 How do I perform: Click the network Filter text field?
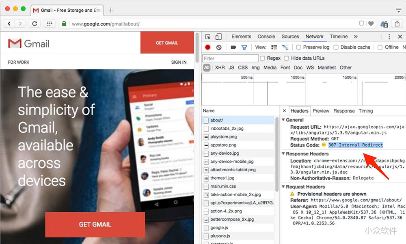pos(231,58)
